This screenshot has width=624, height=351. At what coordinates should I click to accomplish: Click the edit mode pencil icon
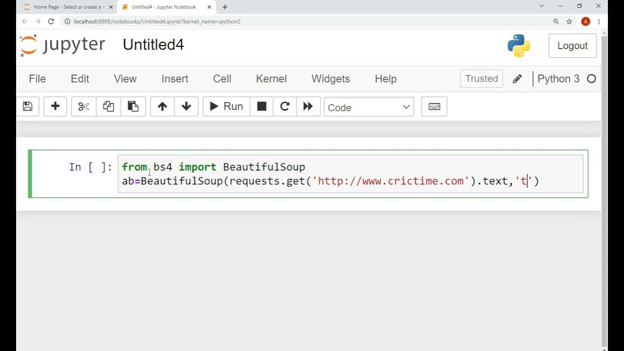tap(517, 79)
